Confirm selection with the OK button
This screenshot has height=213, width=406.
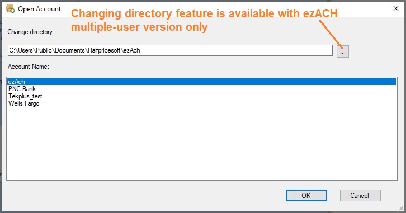306,196
